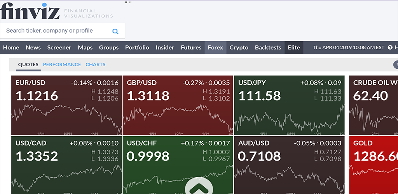The width and height of the screenshot is (398, 194).
Task: Open the finviz logo homepage
Action: [30, 11]
